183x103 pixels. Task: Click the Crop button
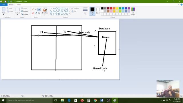pos(24,8)
